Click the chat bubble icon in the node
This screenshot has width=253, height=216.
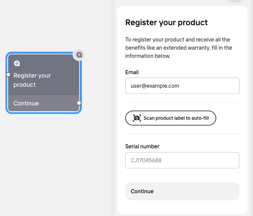click(x=17, y=63)
